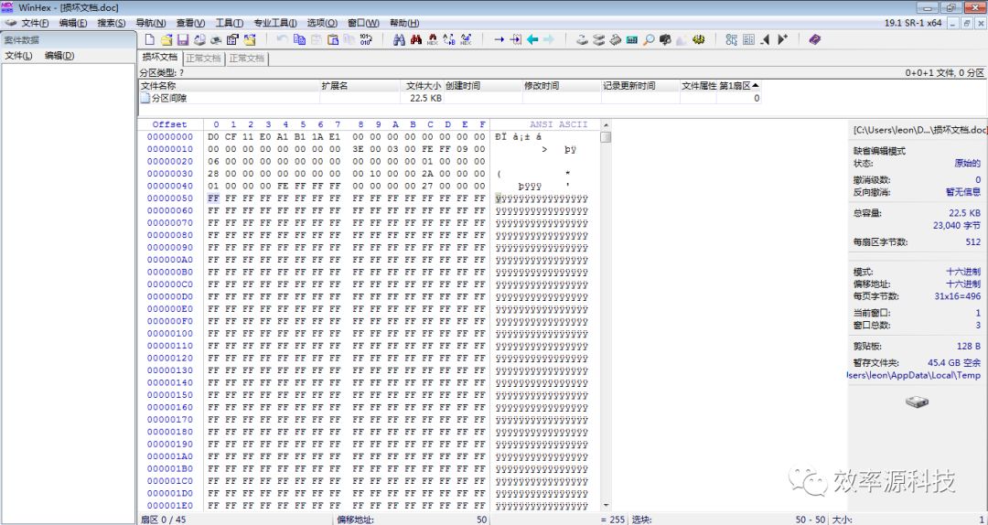Click the New file toolbar icon
This screenshot has width=988, height=525.
click(150, 39)
